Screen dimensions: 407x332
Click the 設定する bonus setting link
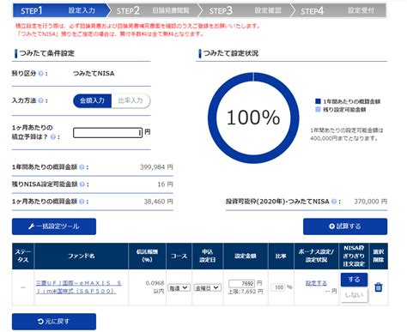pyautogui.click(x=316, y=283)
